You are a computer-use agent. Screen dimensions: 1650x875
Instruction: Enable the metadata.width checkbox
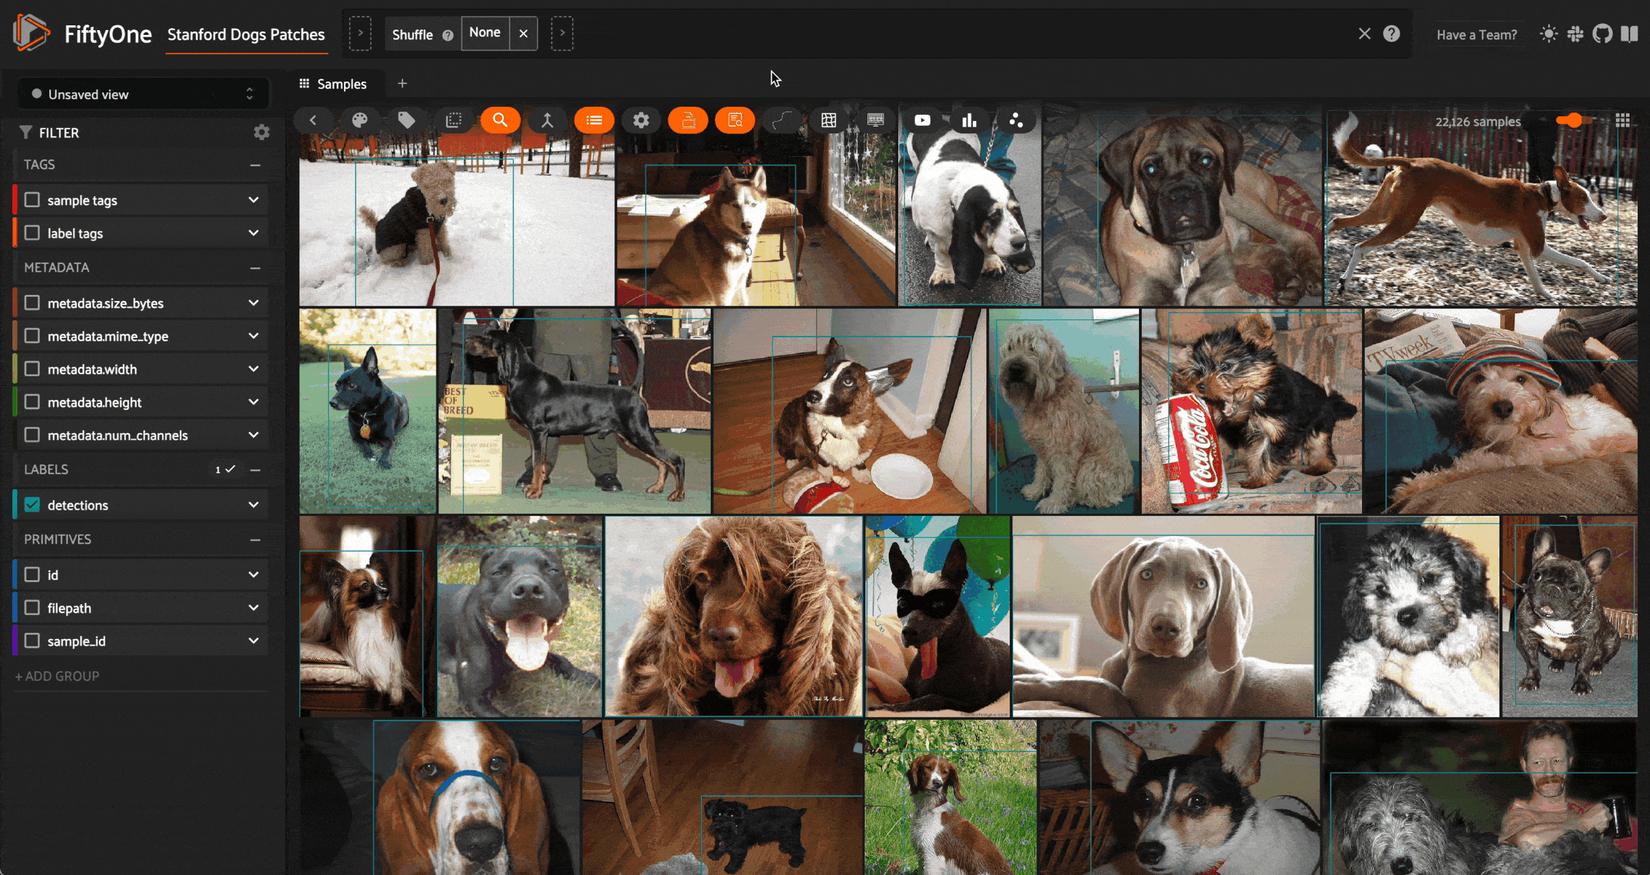pos(32,369)
